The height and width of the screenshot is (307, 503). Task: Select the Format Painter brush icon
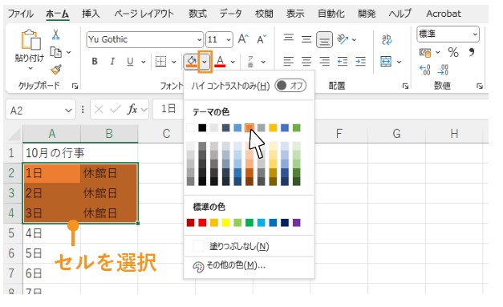(x=56, y=69)
